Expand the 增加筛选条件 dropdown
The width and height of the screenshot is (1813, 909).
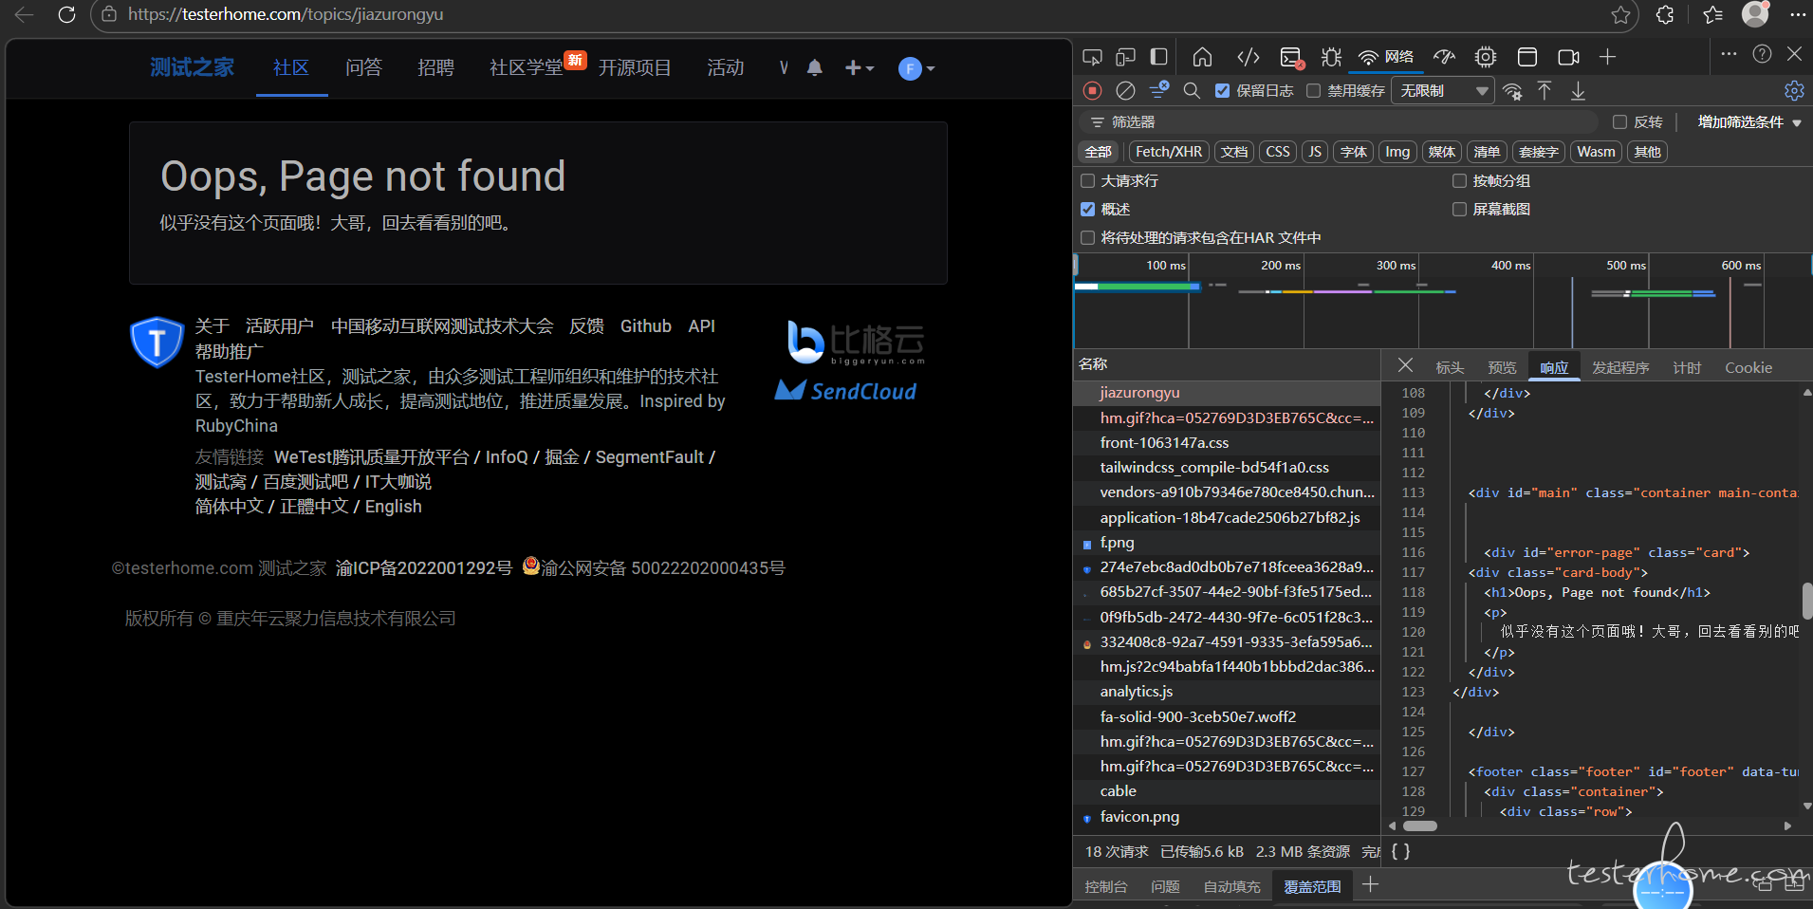pos(1748,122)
